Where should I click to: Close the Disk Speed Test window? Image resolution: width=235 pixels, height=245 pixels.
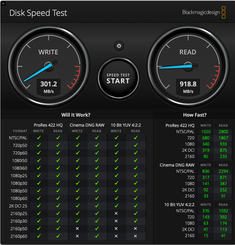3,3
